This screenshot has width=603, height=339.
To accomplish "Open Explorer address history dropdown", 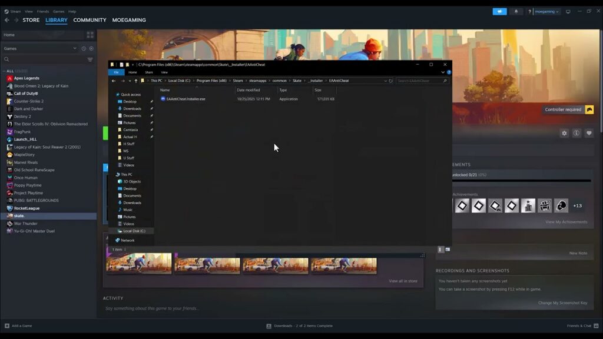I will [x=385, y=81].
